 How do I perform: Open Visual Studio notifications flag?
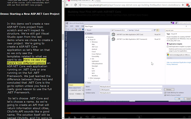pyautogui.click(x=172, y=23)
